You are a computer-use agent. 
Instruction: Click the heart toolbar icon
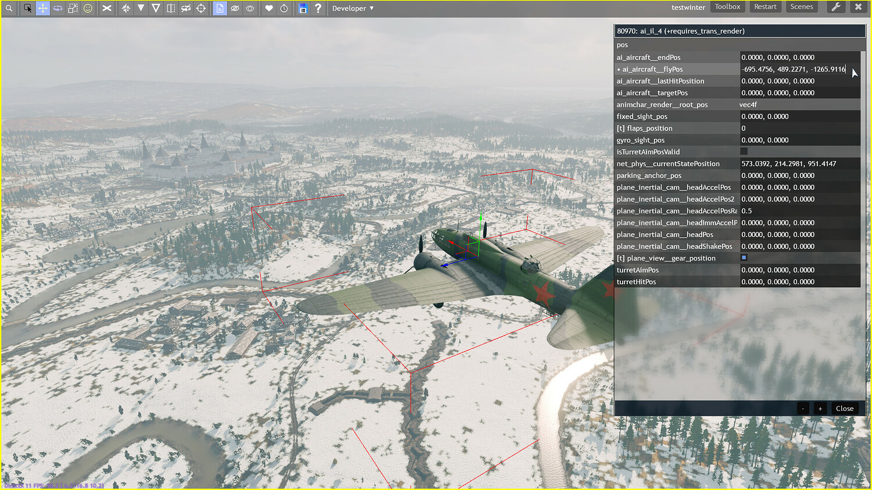coord(268,8)
